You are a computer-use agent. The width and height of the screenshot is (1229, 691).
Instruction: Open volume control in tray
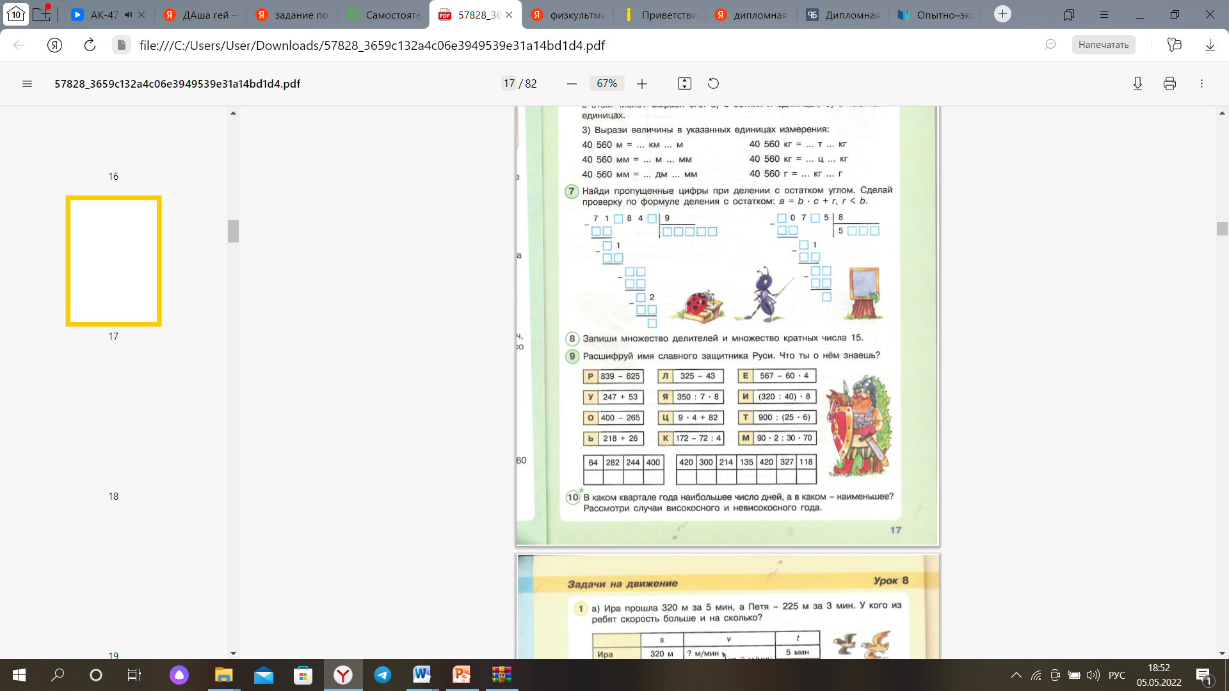tap(1093, 675)
